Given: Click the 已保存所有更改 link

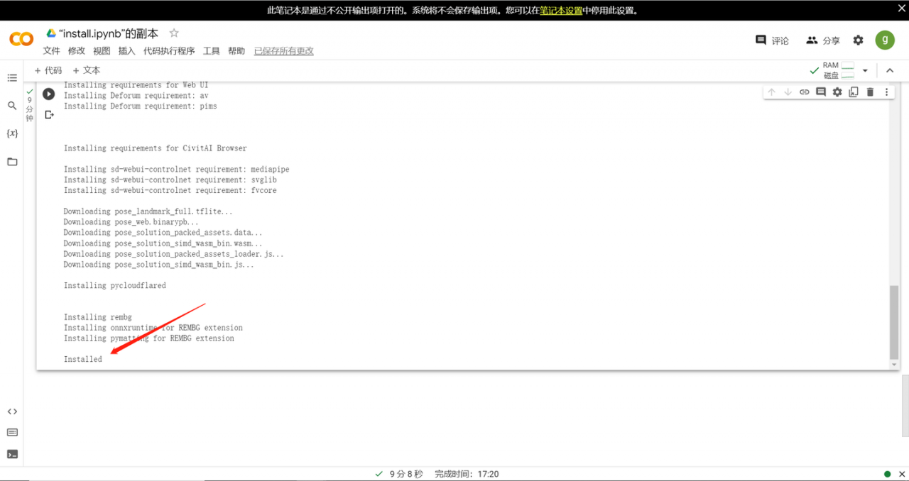Looking at the screenshot, I should point(284,51).
